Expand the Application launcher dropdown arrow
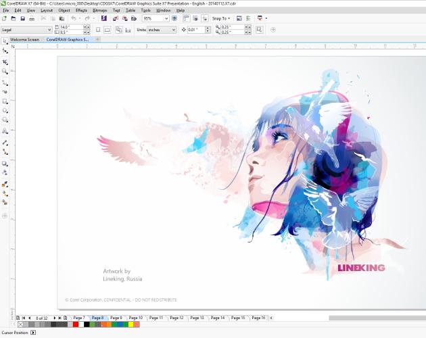This screenshot has height=338, width=426. (x=266, y=18)
